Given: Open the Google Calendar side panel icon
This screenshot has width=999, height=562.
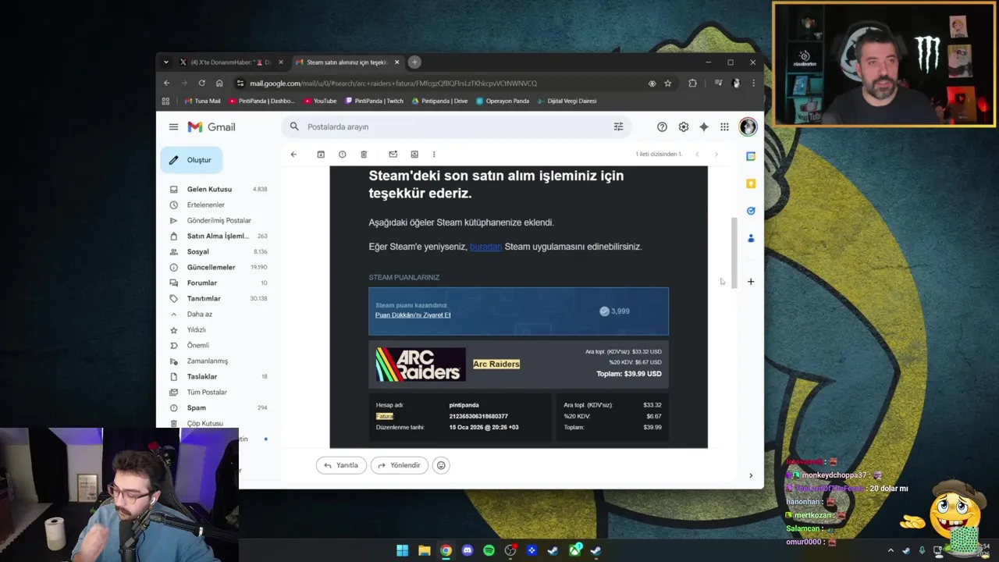Looking at the screenshot, I should (751, 156).
